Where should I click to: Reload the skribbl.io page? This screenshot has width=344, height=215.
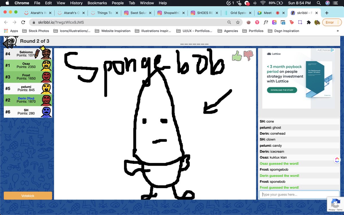click(23, 22)
